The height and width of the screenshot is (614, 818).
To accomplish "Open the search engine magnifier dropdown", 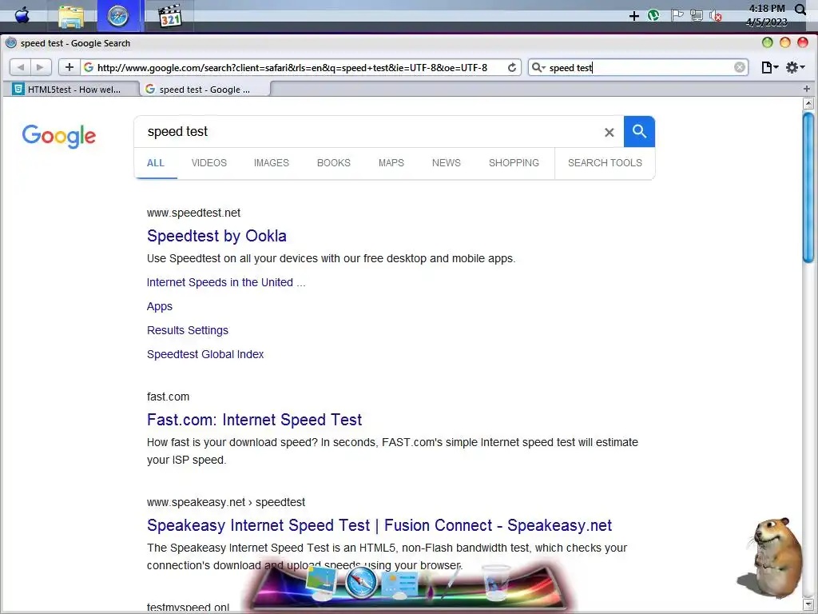I will point(538,67).
